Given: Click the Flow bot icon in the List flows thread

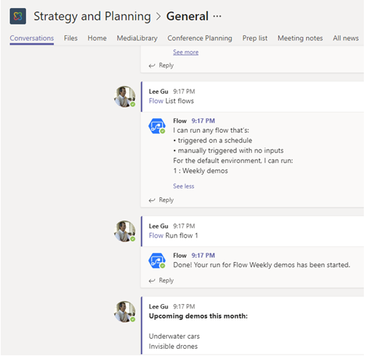Looking at the screenshot, I should (157, 126).
